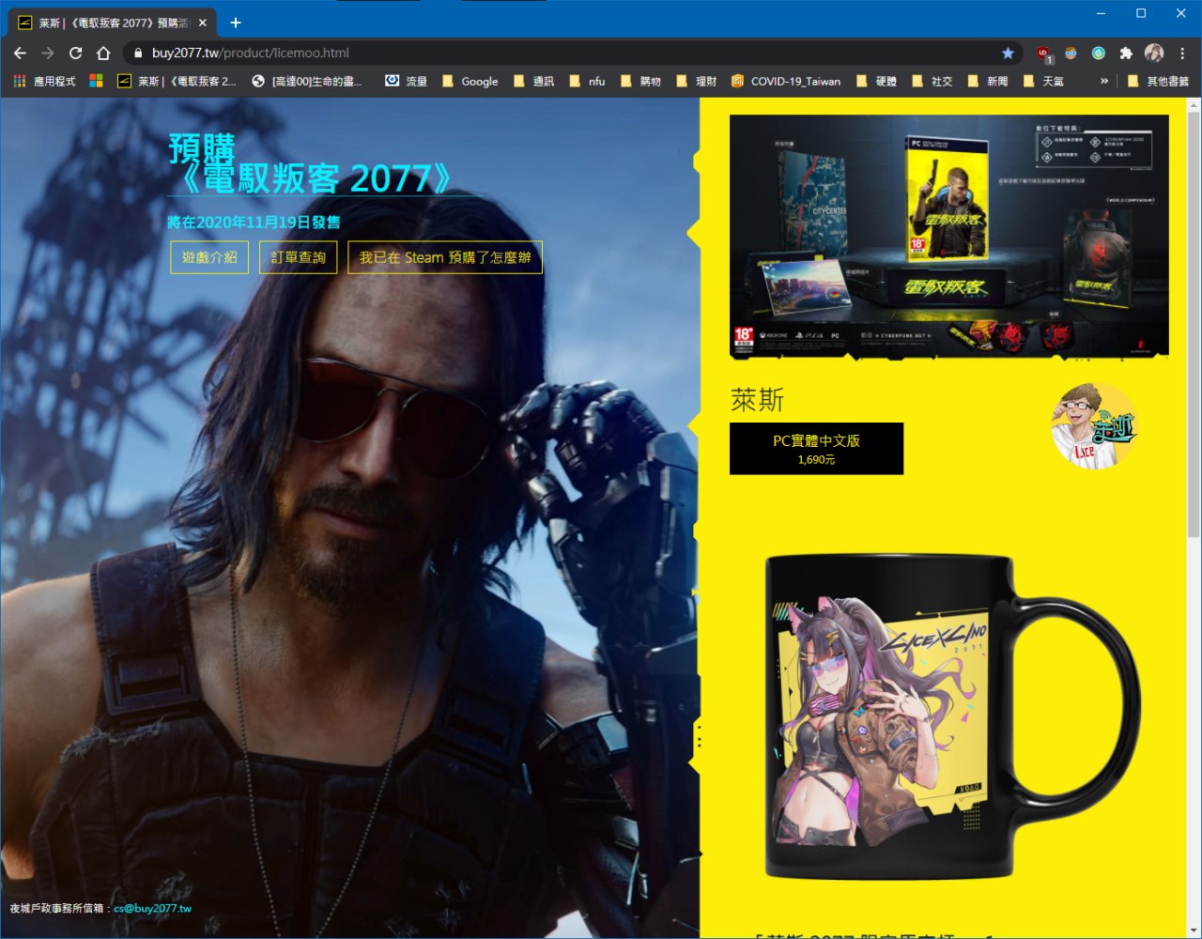The width and height of the screenshot is (1202, 939).
Task: Click the 遊戲介紹 button
Action: [x=209, y=257]
